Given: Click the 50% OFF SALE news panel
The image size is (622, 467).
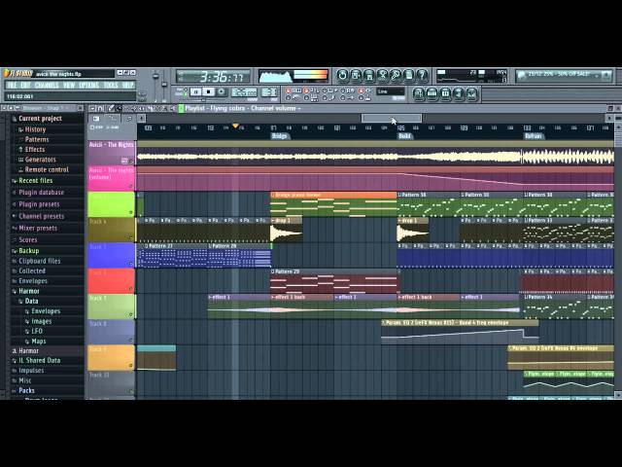Looking at the screenshot, I should point(564,76).
